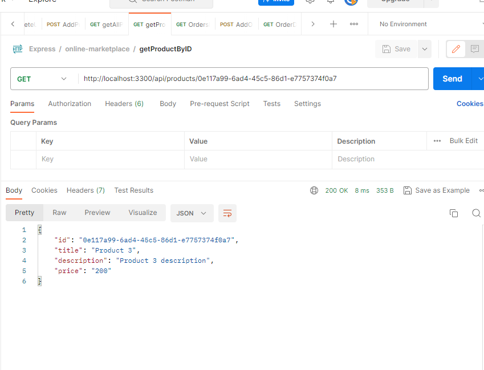Search within the response using magnifier icon
The height and width of the screenshot is (370, 484).
476,213
